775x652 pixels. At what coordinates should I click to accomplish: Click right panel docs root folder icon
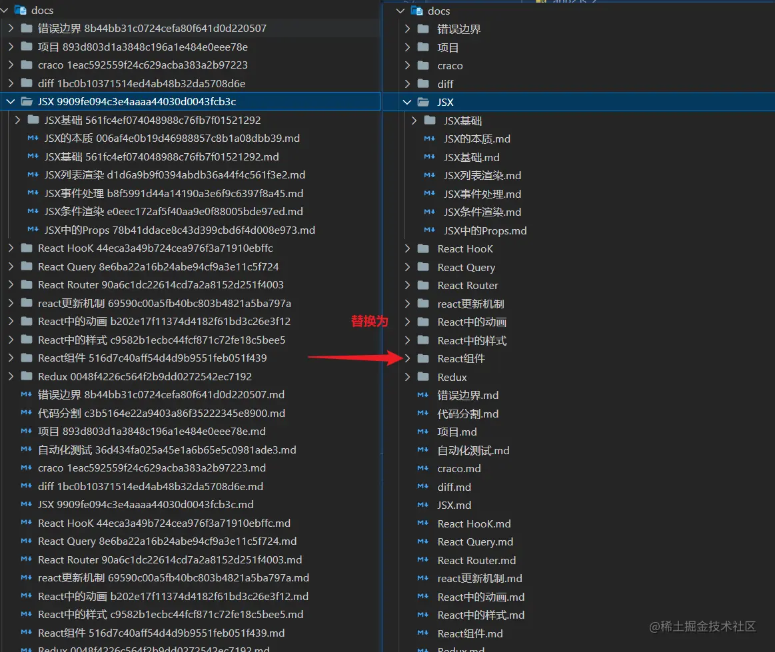417,11
